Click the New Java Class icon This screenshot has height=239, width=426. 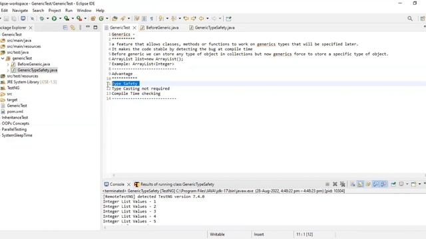coord(101,19)
